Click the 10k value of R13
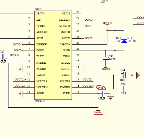The image size is (144, 137). (x=118, y=41)
